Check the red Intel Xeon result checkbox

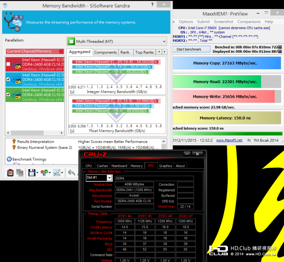click(8, 64)
